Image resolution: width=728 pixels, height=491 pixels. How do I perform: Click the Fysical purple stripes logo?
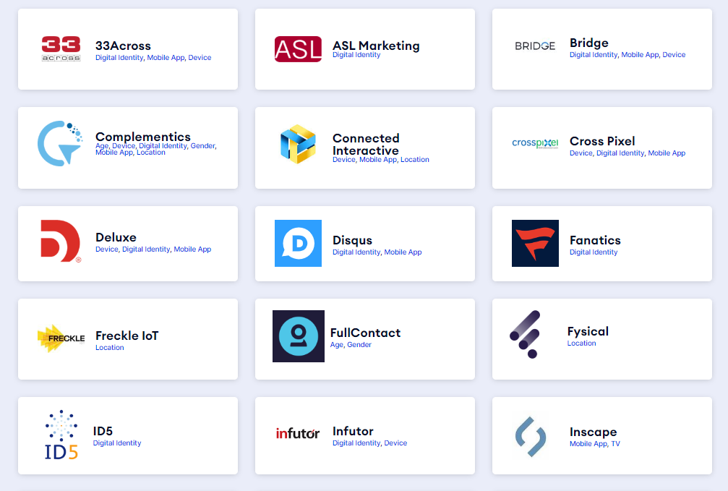pos(525,335)
